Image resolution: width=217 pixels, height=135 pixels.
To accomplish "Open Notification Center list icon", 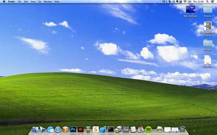I will pos(212,2).
